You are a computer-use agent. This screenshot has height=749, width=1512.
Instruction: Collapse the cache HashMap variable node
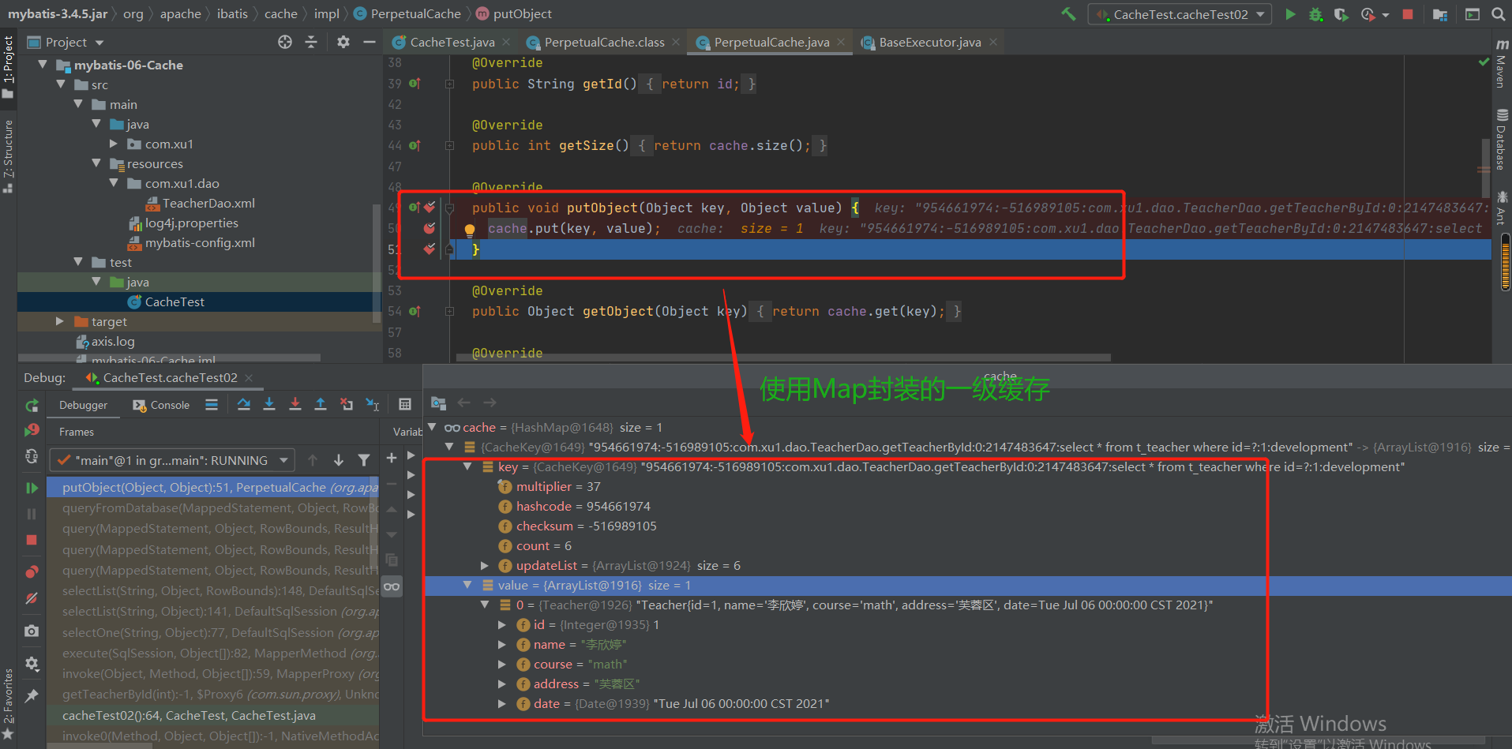pyautogui.click(x=432, y=427)
